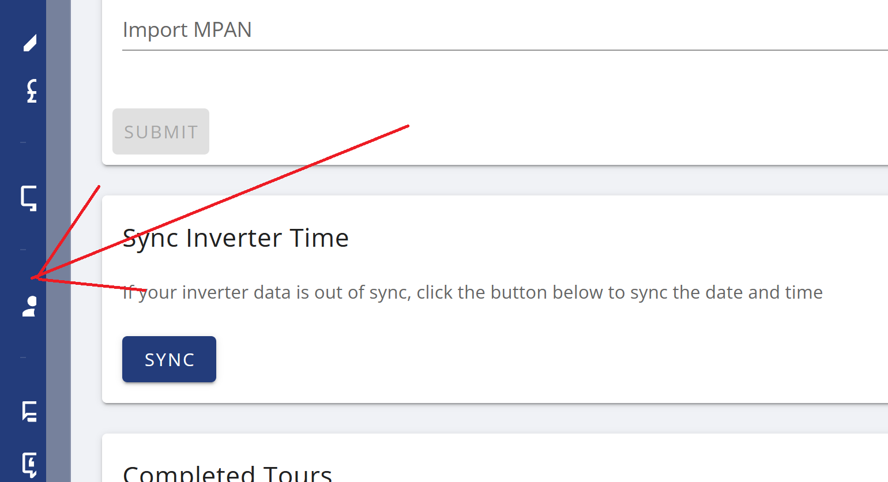Select the Sync Inverter Time heading
The height and width of the screenshot is (482, 888).
pyautogui.click(x=236, y=238)
